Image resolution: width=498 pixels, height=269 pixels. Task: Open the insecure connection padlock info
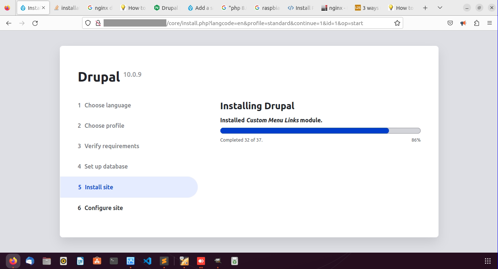98,23
